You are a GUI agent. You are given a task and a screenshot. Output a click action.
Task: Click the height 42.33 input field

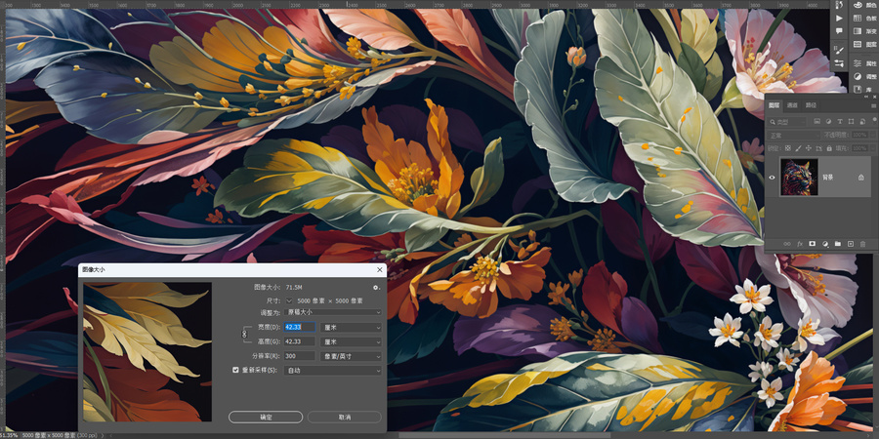(x=300, y=341)
